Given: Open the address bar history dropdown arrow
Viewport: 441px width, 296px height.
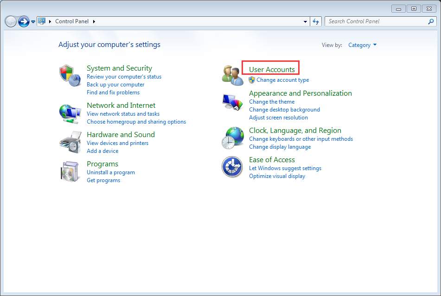Looking at the screenshot, I should 305,21.
